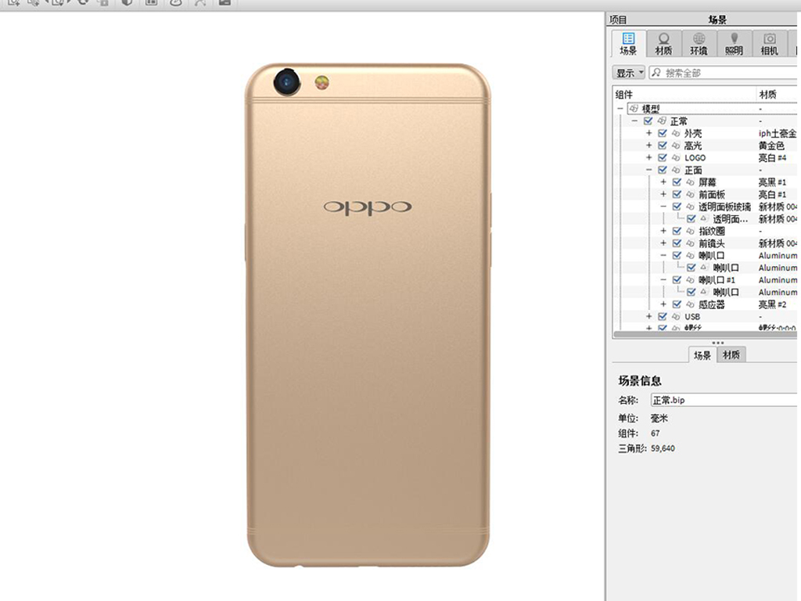The height and width of the screenshot is (601, 801).
Task: Click the horizontal scrollbar below the component tree
Action: (x=705, y=334)
